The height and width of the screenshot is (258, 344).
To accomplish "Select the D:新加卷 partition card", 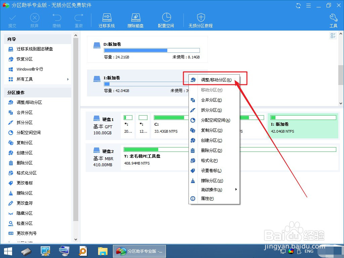I will 147,50.
